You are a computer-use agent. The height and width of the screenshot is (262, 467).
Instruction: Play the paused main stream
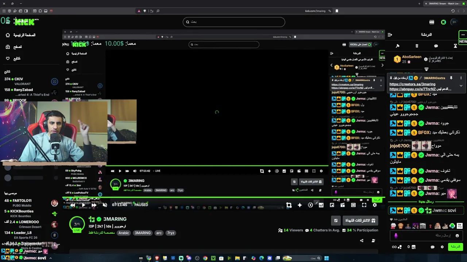point(83,205)
